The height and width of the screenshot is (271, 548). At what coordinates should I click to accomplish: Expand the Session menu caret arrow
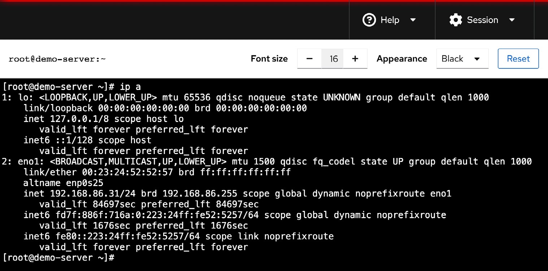coord(512,20)
